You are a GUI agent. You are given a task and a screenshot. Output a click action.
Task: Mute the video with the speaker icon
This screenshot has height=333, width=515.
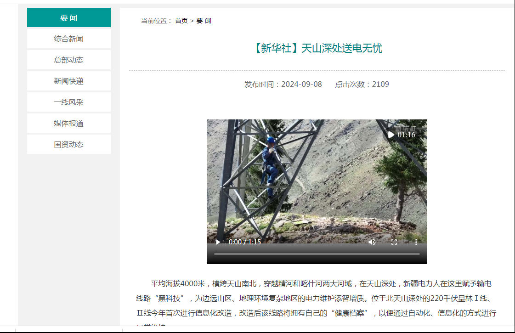pos(372,242)
